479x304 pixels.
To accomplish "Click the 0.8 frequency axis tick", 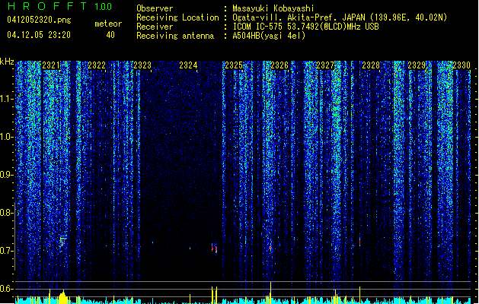I will point(6,213).
